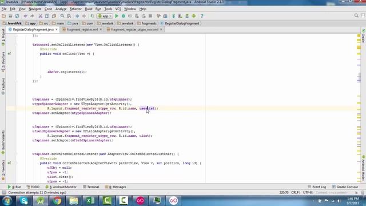Image resolution: width=366 pixels, height=206 pixels.
Task: Click the Search Everywhere magnifier icon
Action: (x=356, y=15)
